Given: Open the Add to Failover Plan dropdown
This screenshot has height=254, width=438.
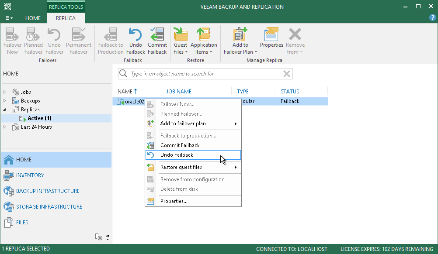Looking at the screenshot, I should (x=240, y=41).
